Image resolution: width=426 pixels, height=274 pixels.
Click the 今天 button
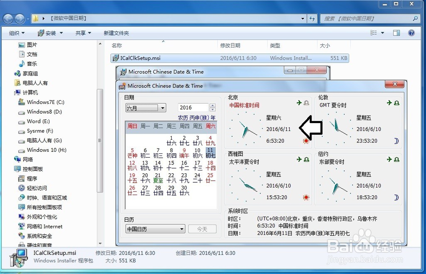202,229
